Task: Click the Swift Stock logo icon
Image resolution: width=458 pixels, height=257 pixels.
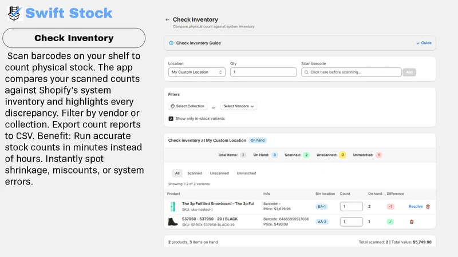Action: point(15,13)
